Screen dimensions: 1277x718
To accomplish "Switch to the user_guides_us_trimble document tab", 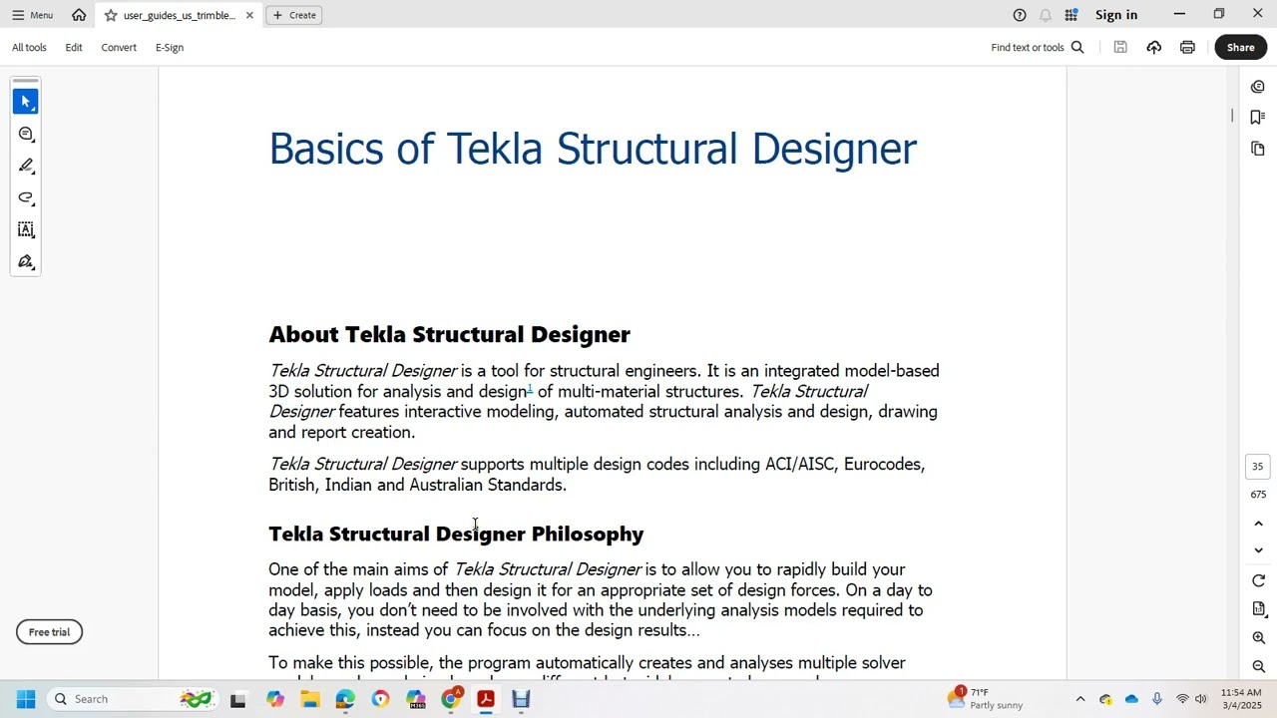I will [179, 15].
